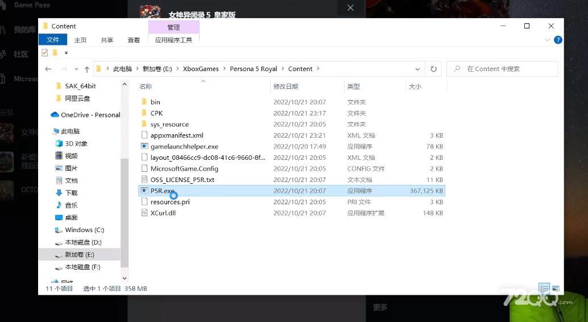Select the XCurl.dll file icon

pos(144,212)
